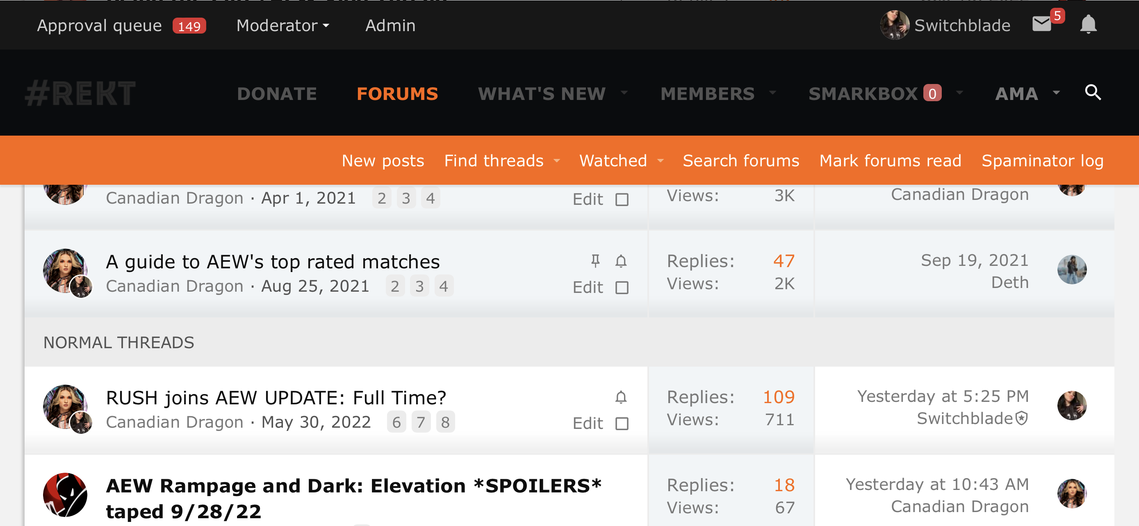Tick checkbox for AEW's top rated matches thread

tap(622, 288)
